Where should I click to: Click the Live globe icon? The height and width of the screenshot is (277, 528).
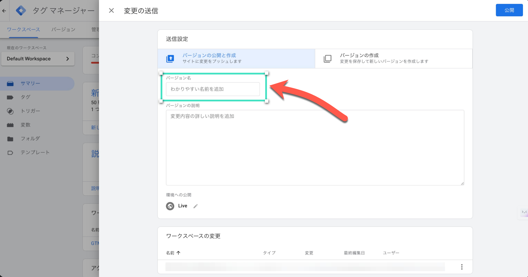[170, 206]
